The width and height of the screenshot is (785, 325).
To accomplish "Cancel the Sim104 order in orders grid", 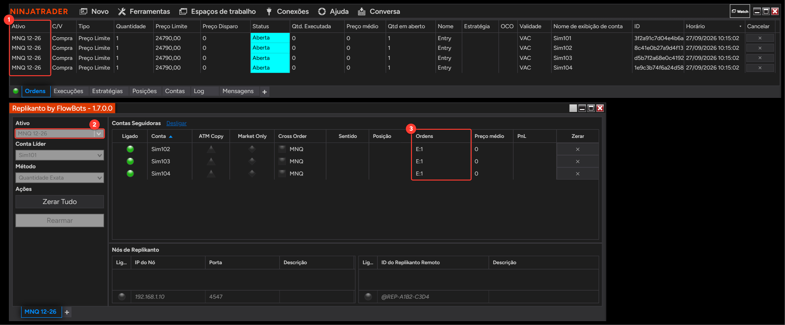I will pyautogui.click(x=760, y=68).
